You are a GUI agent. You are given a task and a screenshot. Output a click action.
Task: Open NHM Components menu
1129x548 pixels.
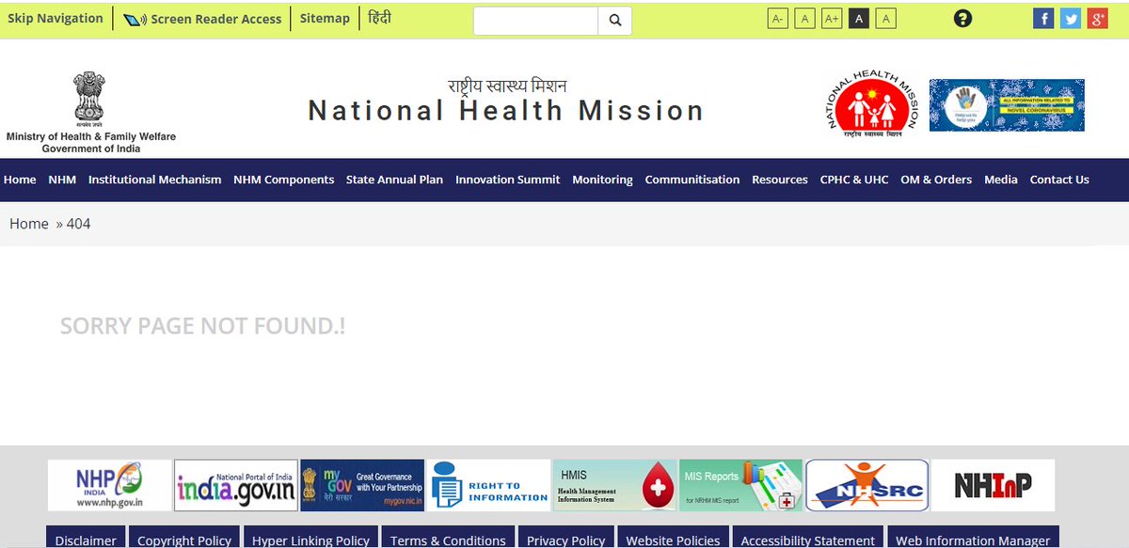(284, 180)
